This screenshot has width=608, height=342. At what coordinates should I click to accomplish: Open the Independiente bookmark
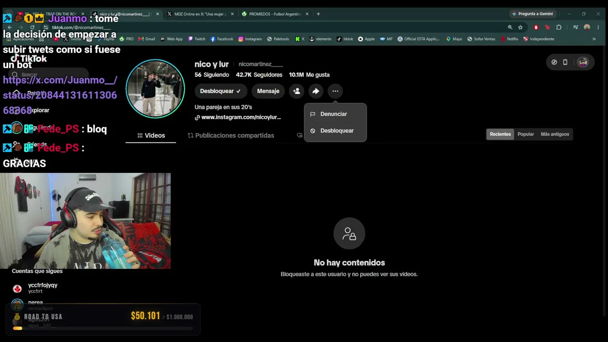point(539,39)
